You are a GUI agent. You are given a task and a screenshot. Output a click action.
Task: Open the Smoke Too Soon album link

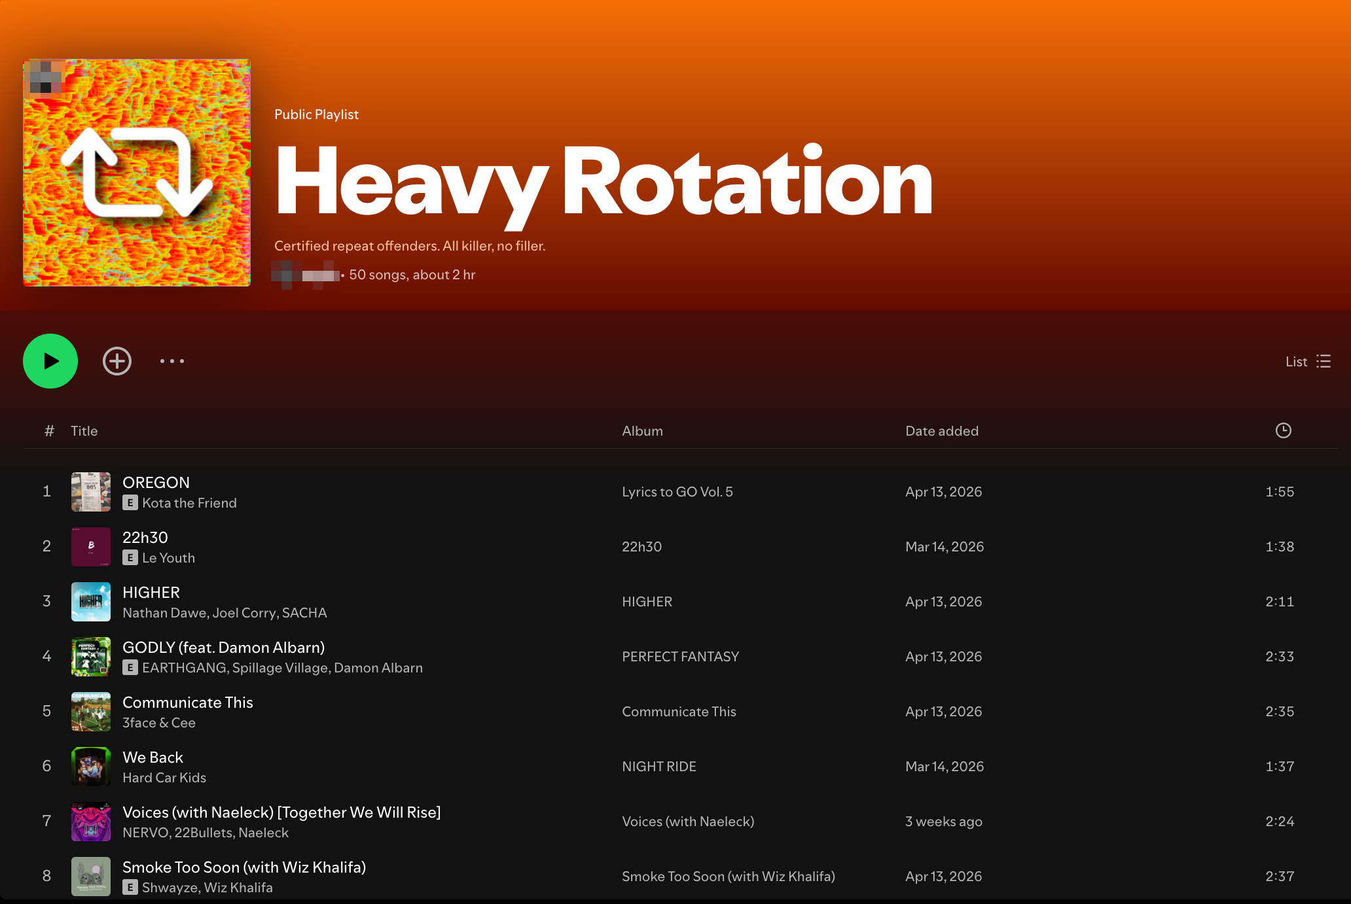[x=729, y=877]
